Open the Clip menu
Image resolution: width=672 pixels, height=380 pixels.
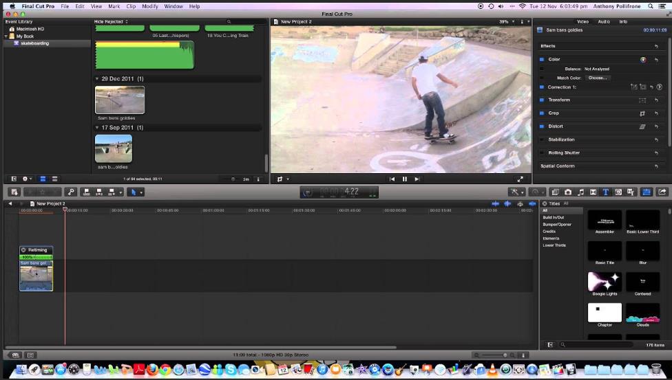click(x=131, y=6)
